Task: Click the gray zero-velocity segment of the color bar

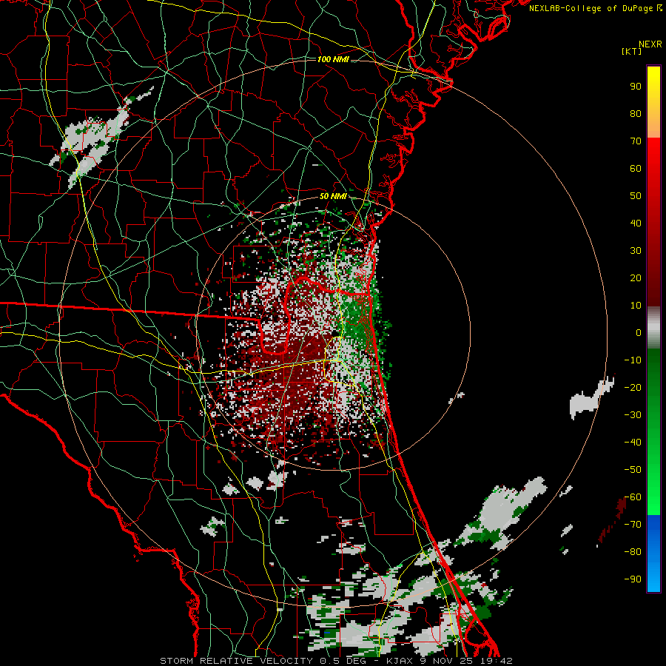Action: pyautogui.click(x=653, y=328)
